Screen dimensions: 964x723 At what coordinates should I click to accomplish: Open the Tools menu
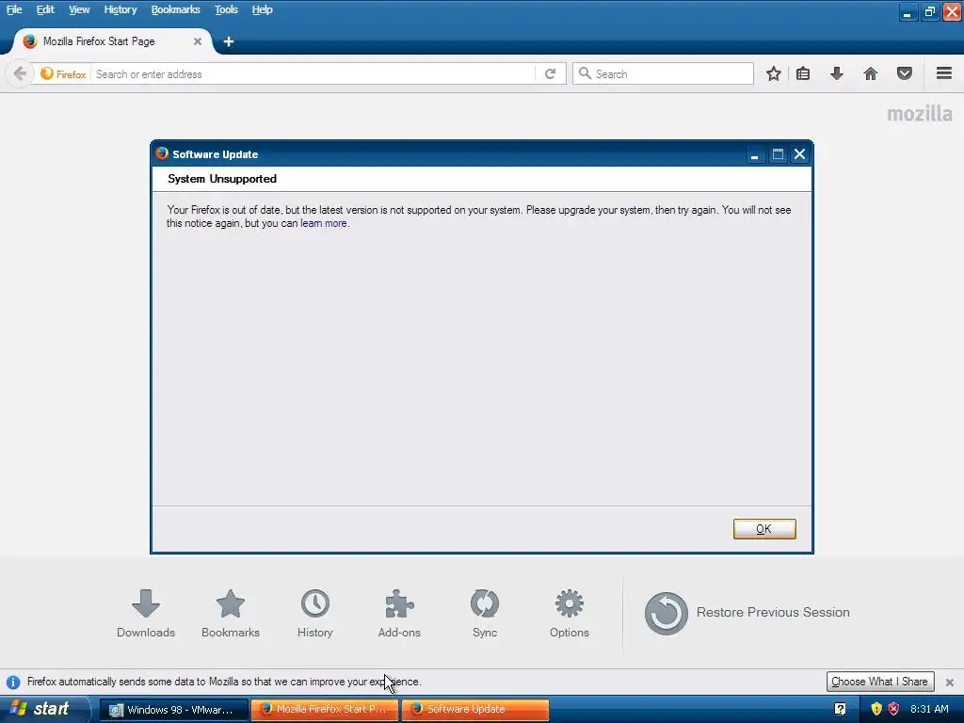(226, 9)
